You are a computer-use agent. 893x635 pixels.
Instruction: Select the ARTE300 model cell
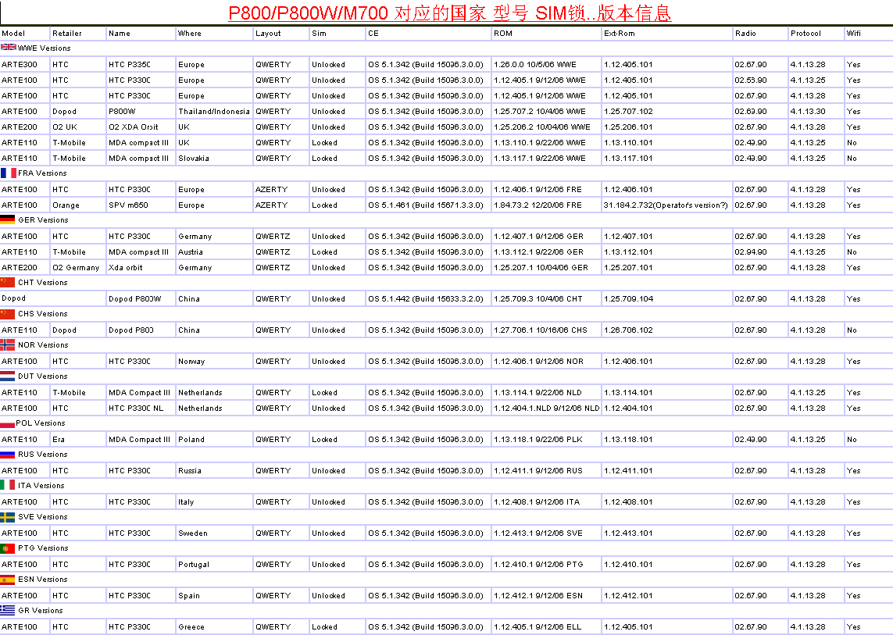25,64
